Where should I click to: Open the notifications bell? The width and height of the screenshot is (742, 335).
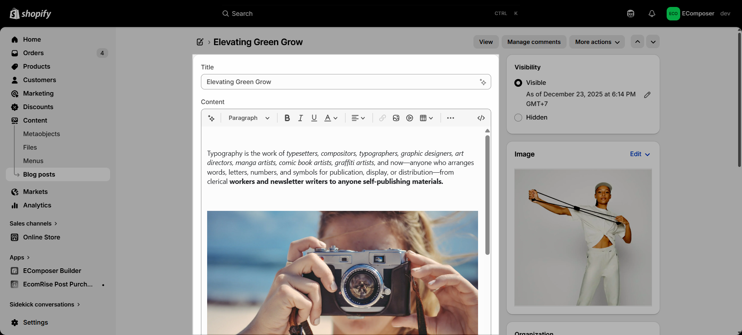[x=652, y=13]
